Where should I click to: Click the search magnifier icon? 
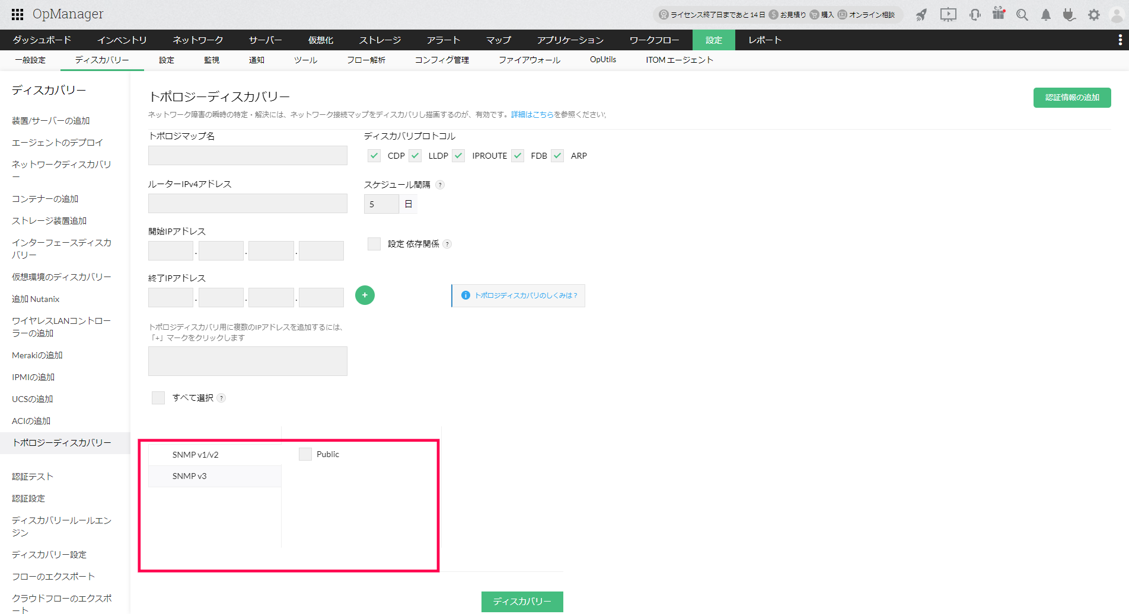1022,15
